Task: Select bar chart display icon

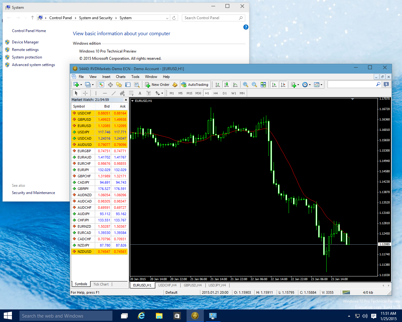Action: (217, 85)
